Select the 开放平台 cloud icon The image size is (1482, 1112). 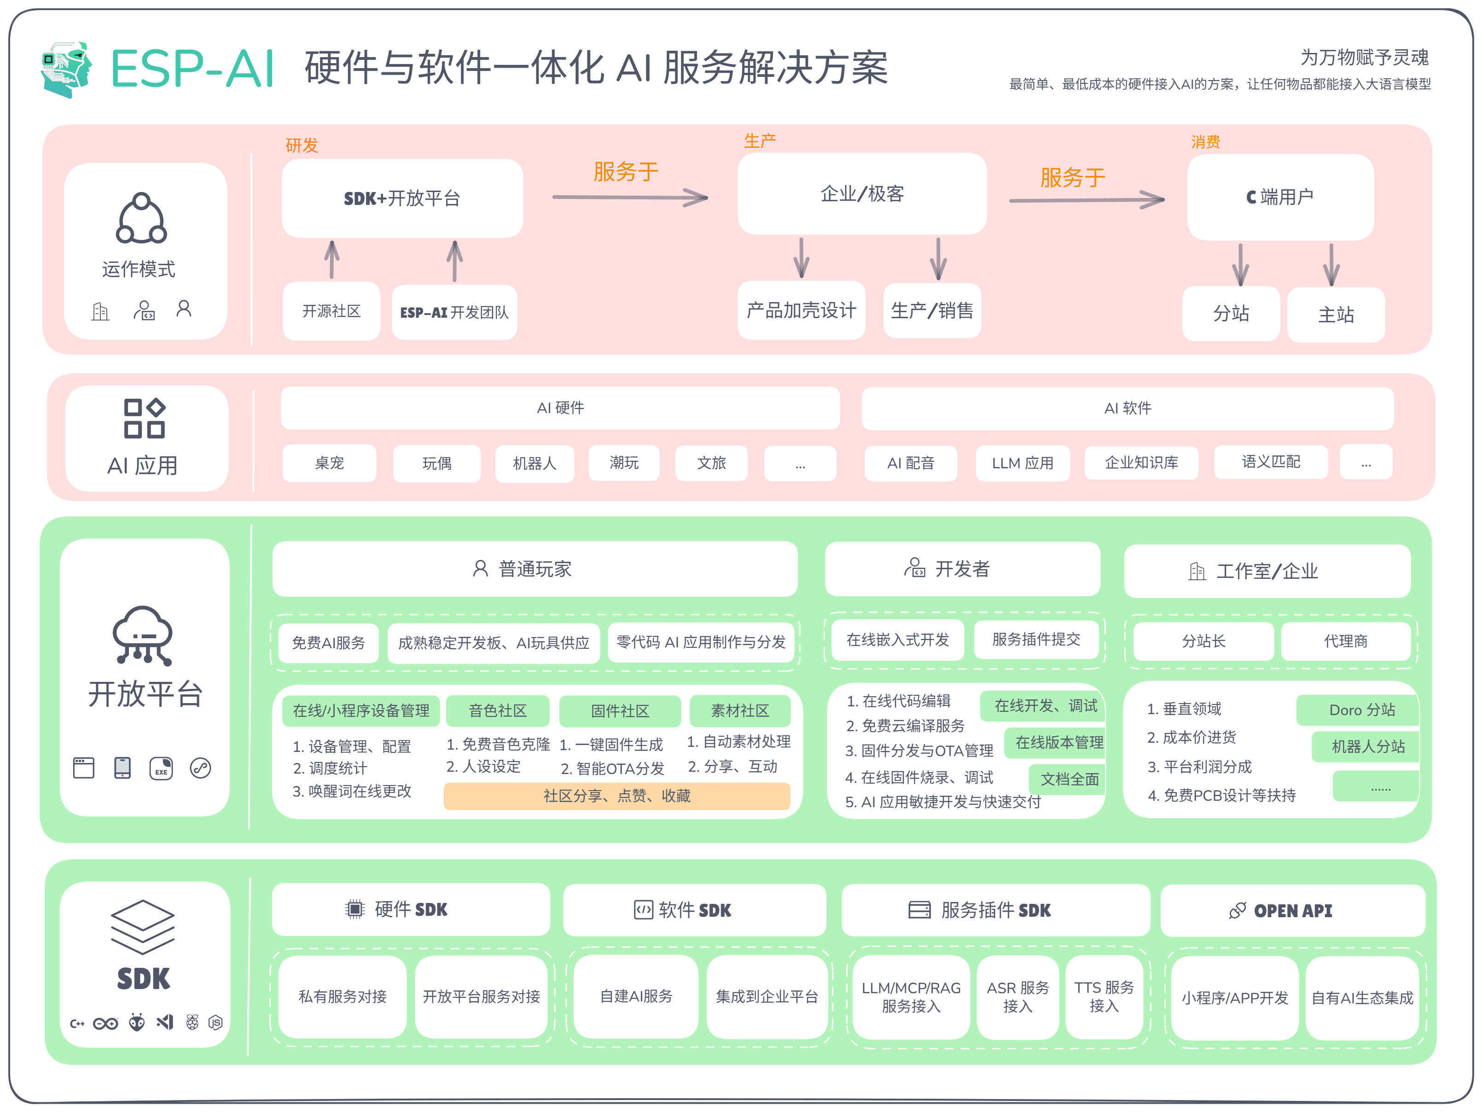pos(142,636)
